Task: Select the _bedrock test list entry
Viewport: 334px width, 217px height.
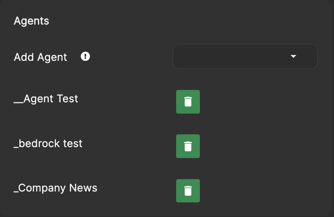Action: click(48, 143)
